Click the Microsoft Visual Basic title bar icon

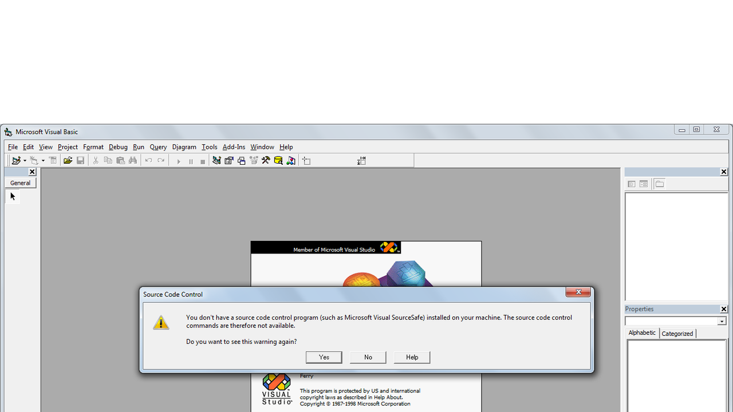[x=8, y=132]
